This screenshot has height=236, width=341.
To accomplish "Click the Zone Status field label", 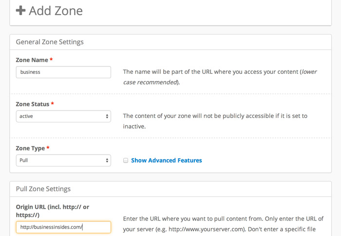I will coord(33,104).
